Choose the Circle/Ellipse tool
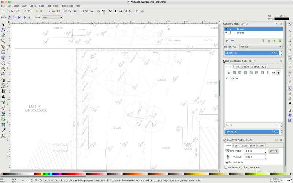This screenshot has height=183, width=293. [x=3, y=63]
